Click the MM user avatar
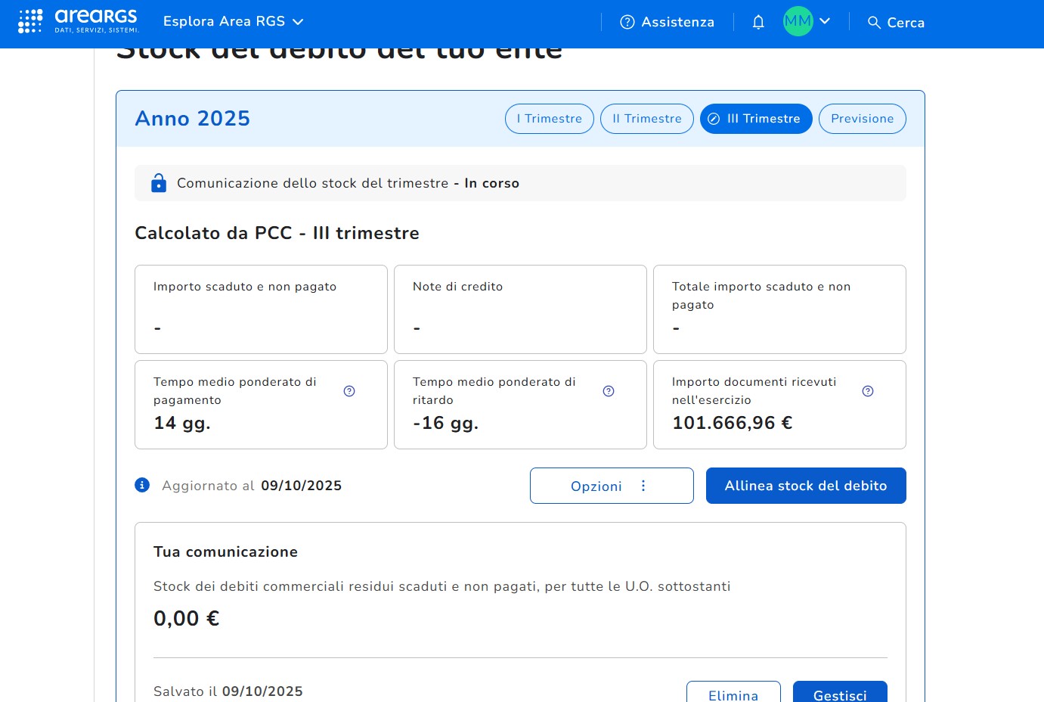Image resolution: width=1044 pixels, height=702 pixels. (798, 21)
